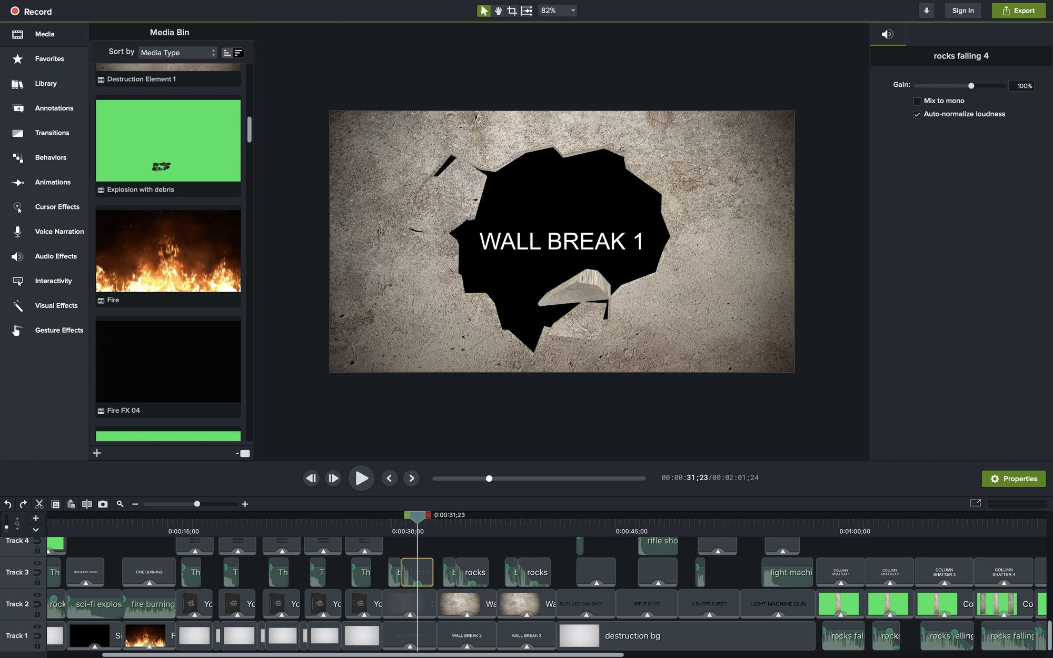This screenshot has width=1053, height=658.
Task: Step back to the previous frame
Action: click(x=311, y=478)
